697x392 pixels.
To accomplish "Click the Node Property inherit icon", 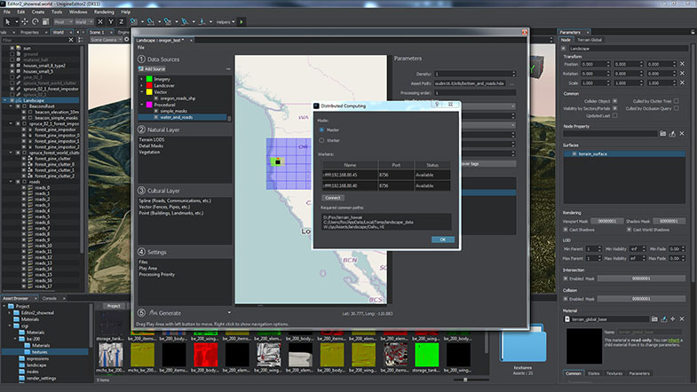I will click(x=672, y=134).
